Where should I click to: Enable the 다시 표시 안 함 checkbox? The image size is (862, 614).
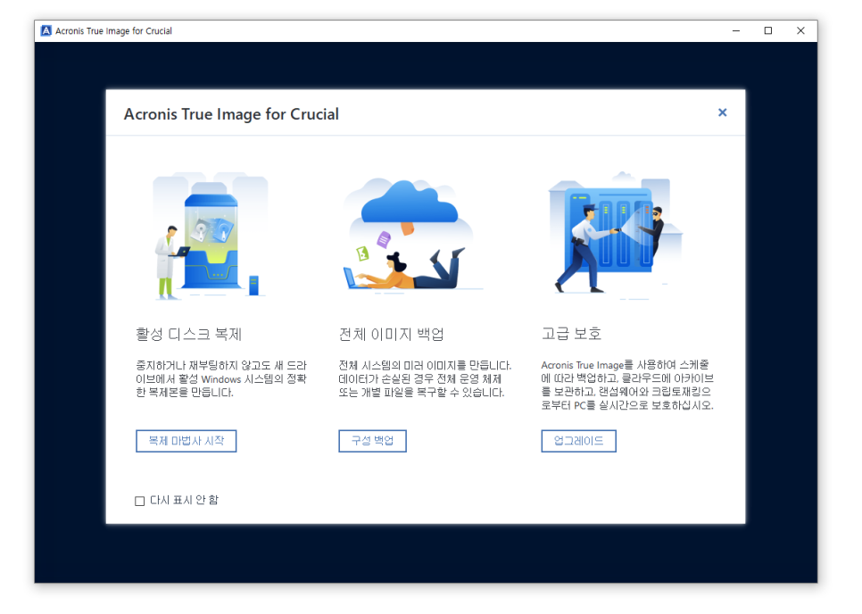coord(139,501)
